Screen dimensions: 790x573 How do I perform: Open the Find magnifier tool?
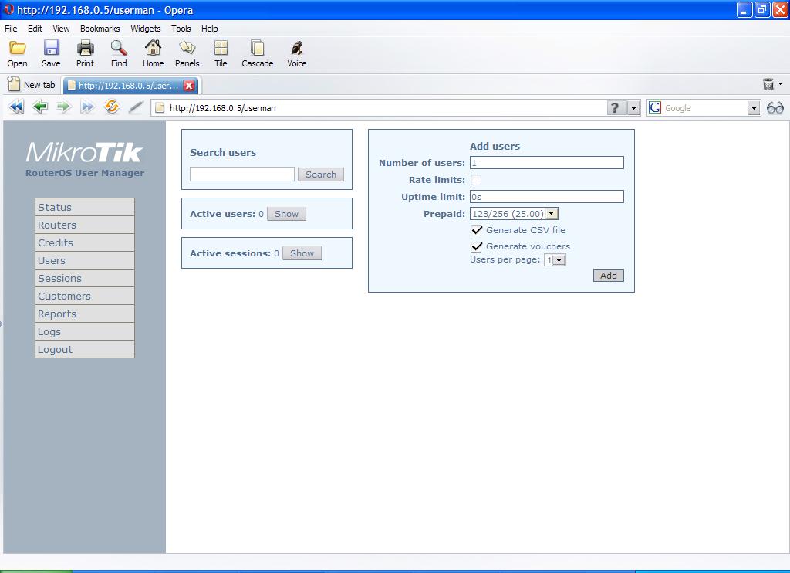[x=119, y=48]
